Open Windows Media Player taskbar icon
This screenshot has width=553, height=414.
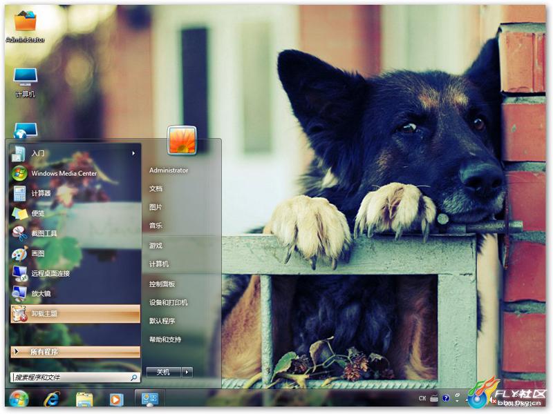coord(116,400)
